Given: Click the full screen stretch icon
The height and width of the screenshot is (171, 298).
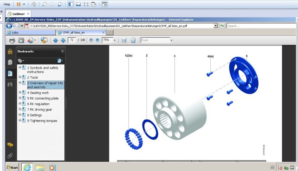Looking at the screenshot, I should coord(86,4).
